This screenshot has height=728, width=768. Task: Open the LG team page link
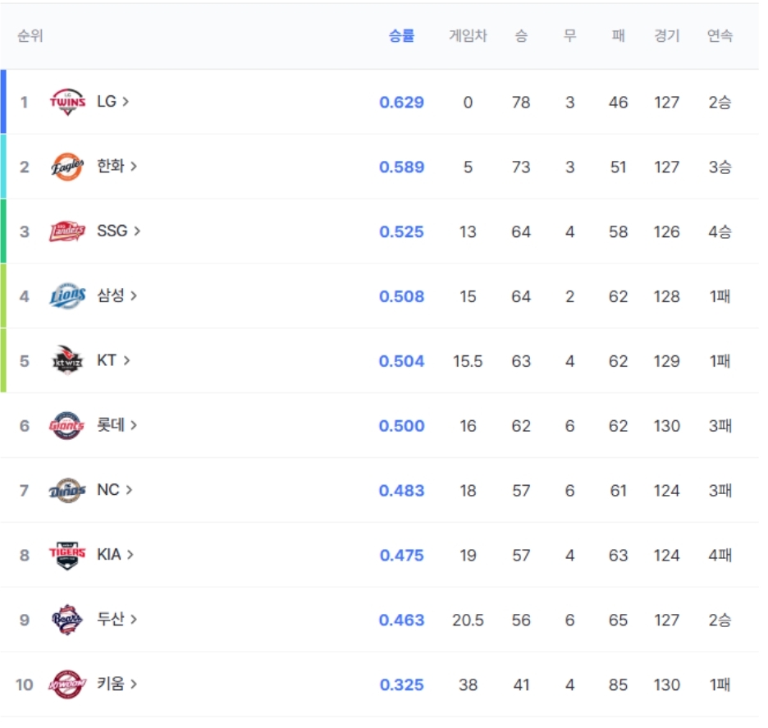tap(112, 102)
